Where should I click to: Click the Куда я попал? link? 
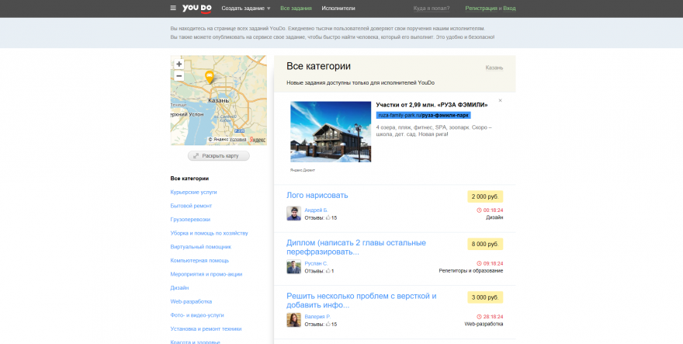pos(433,8)
